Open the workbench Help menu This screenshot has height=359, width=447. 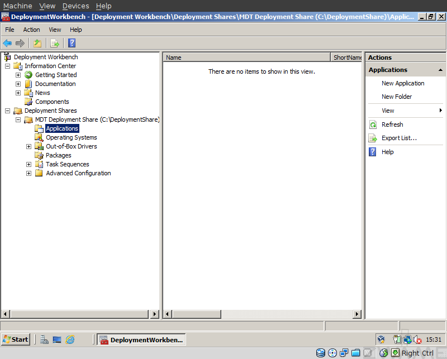[x=76, y=30]
